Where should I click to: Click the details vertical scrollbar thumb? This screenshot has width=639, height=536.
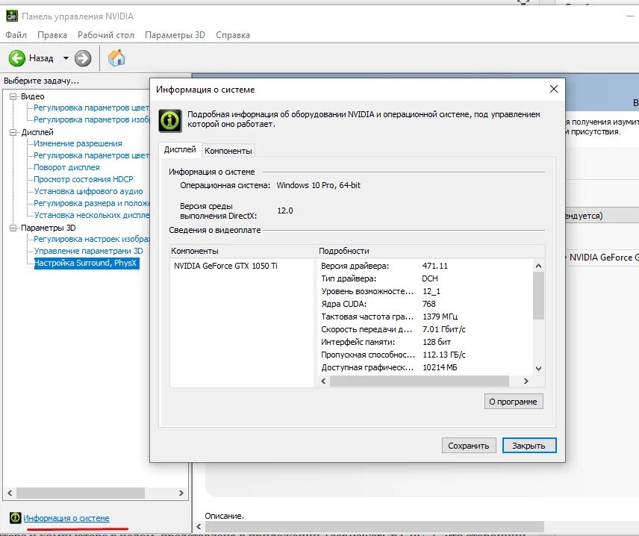538,296
